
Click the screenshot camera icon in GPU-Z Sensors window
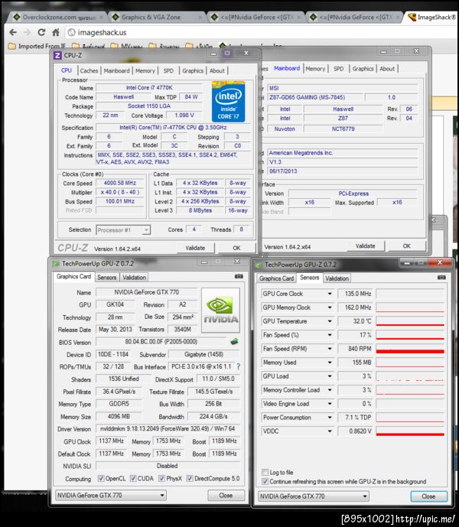(x=441, y=278)
